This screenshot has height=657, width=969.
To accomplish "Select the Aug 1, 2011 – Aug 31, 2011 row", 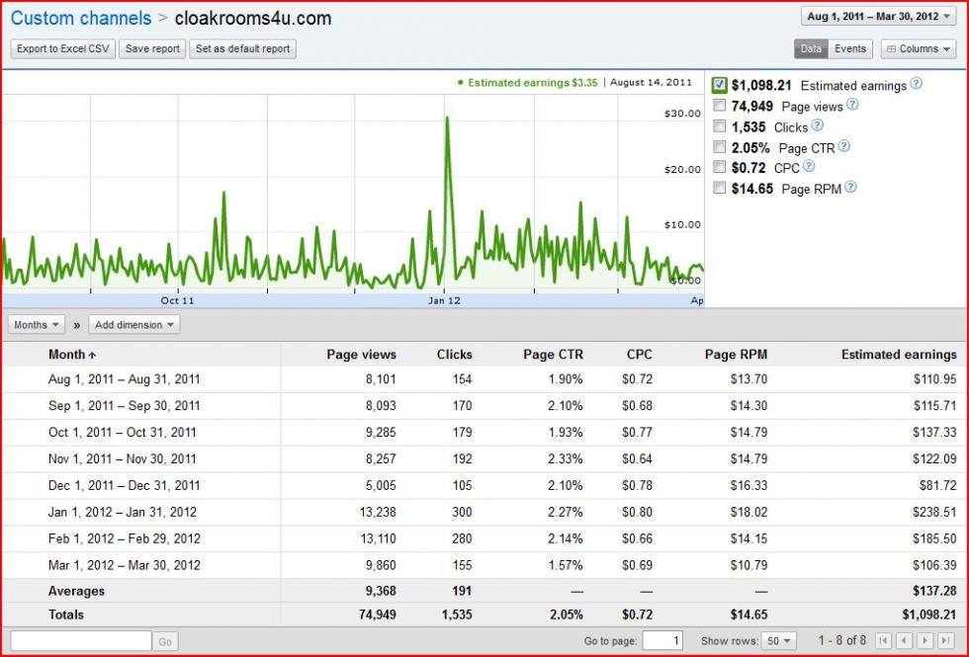I will [484, 379].
